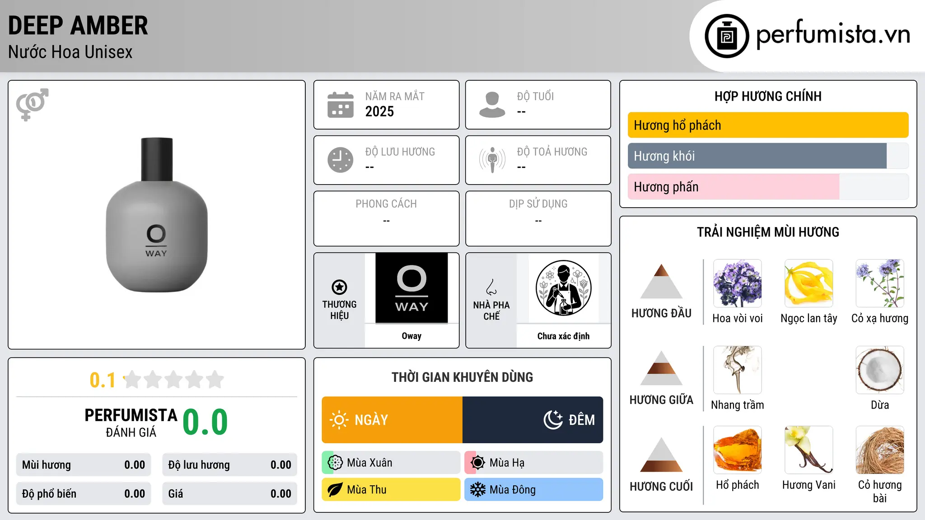Select the Hương hổ phách accord bar

[x=768, y=125]
